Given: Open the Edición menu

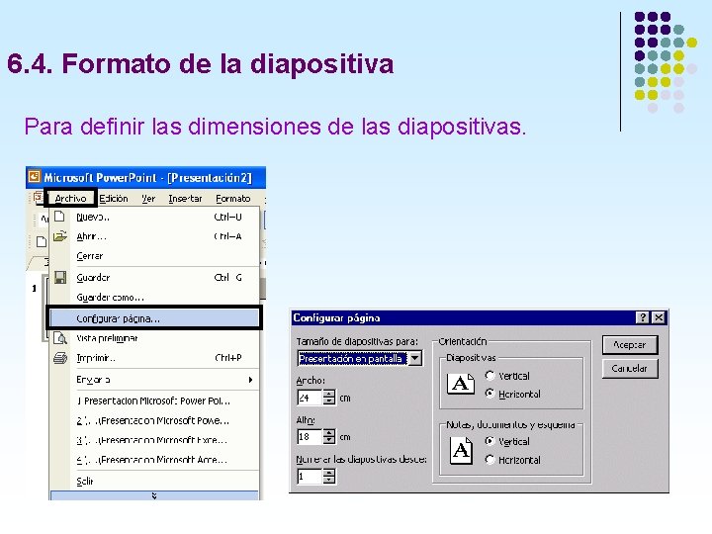Looking at the screenshot, I should (x=114, y=199).
